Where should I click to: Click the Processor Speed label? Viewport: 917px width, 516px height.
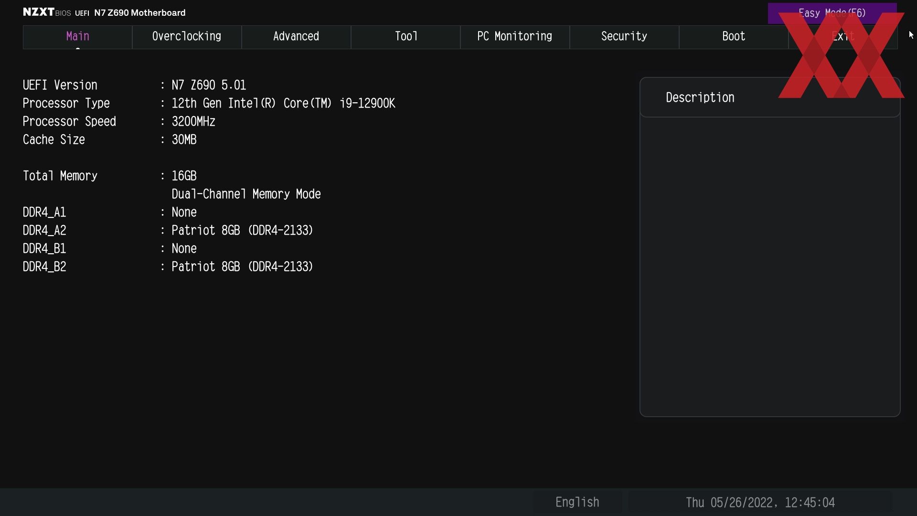click(x=69, y=121)
